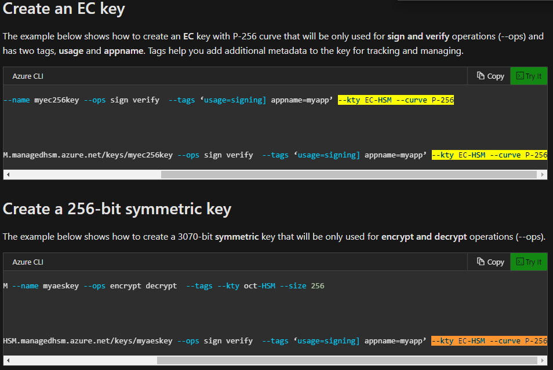This screenshot has height=370, width=553.
Task: Click the Try It terminal icon in the symmetric block
Action: tap(520, 262)
